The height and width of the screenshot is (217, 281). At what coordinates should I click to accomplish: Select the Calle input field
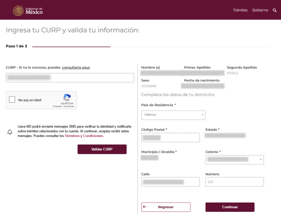point(170,182)
